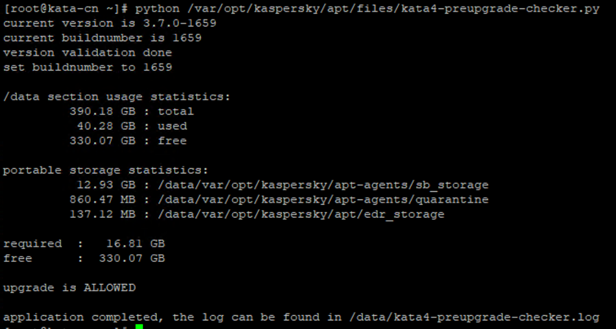Click the apt-agents/quarantine directory path
The width and height of the screenshot is (616, 329).
click(323, 199)
